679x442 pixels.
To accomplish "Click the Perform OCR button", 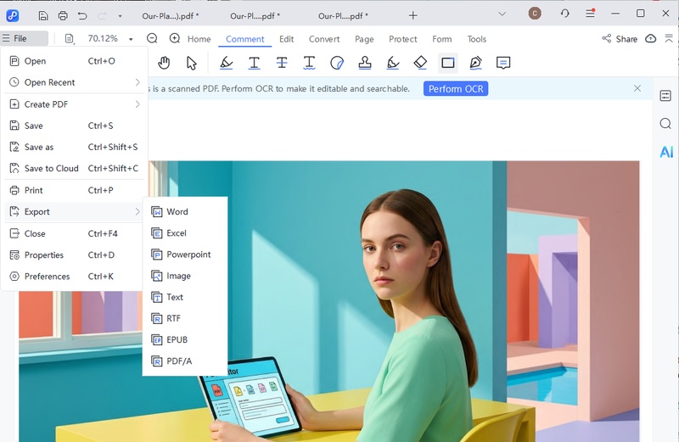I will [x=456, y=89].
